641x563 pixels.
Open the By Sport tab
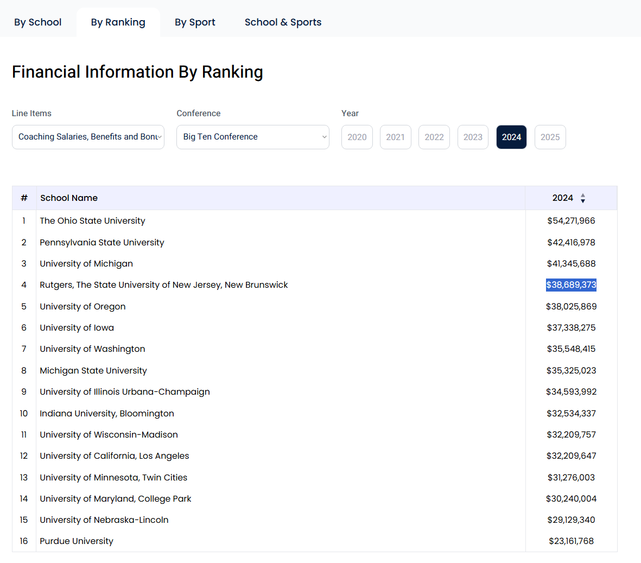[x=195, y=22]
